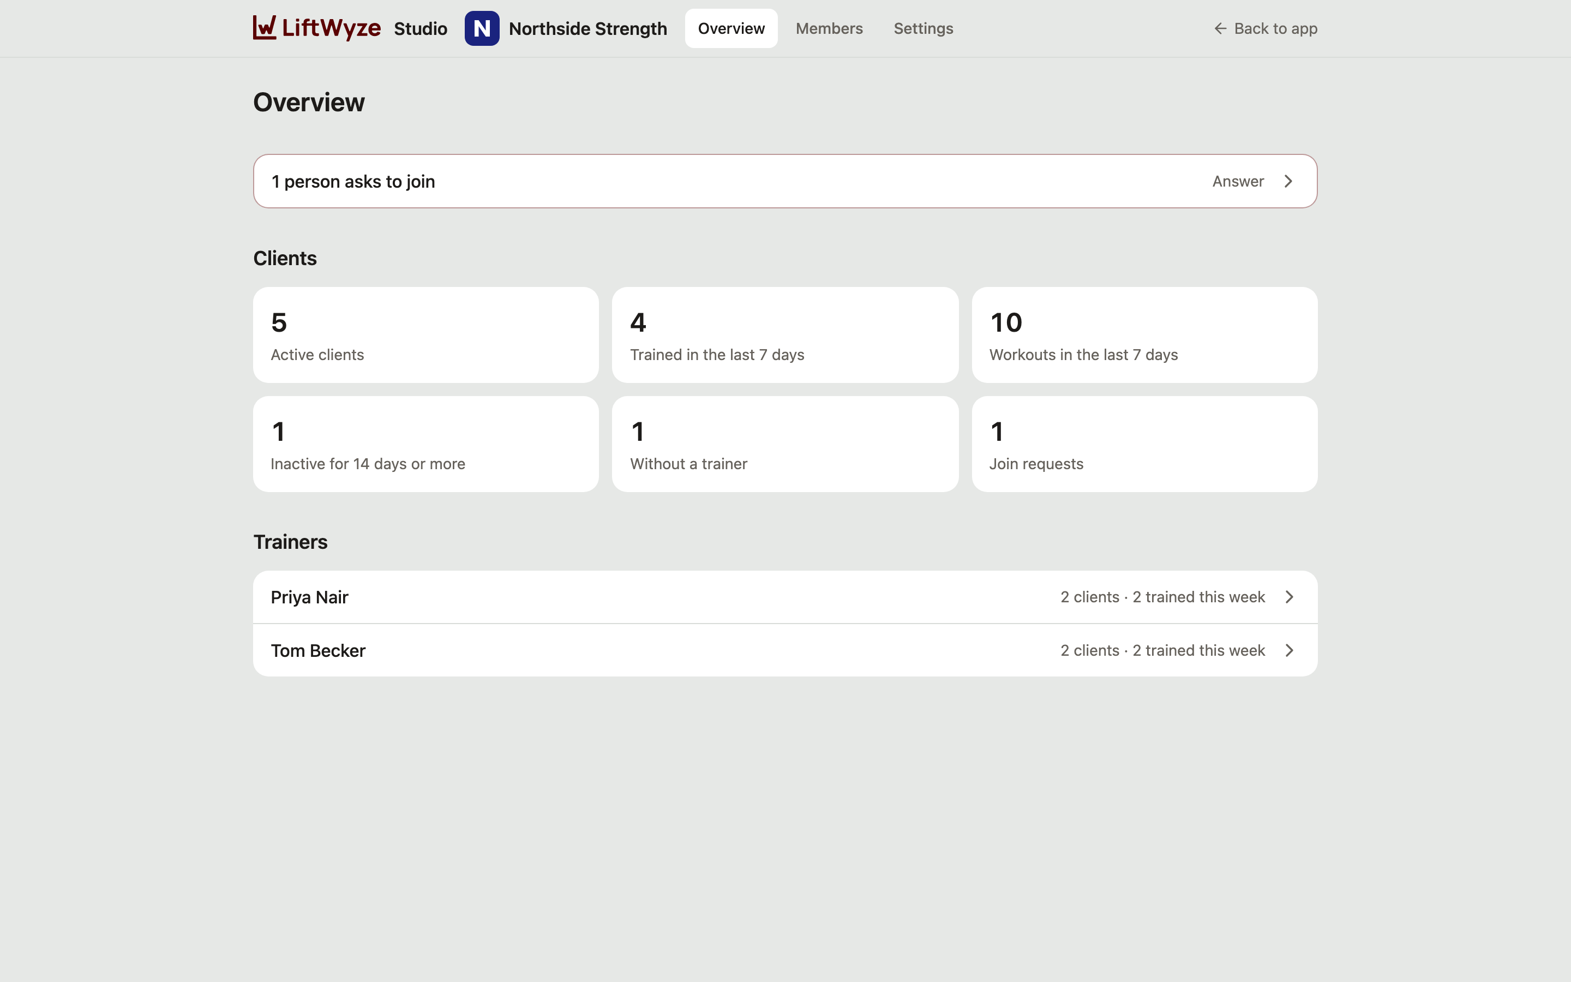The image size is (1571, 982).
Task: Click the number 10 in Workouts card
Action: (1006, 323)
